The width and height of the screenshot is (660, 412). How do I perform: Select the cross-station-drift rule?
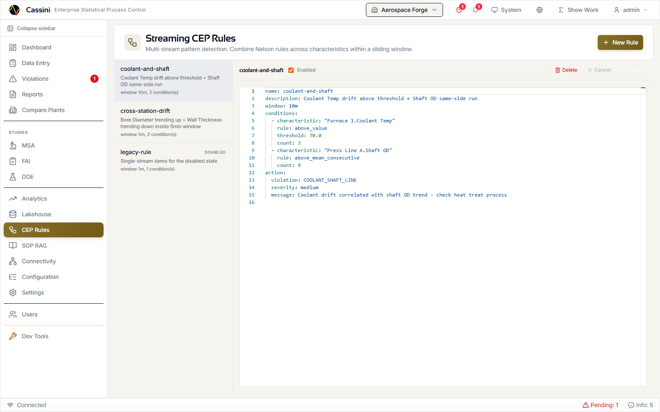(x=173, y=122)
